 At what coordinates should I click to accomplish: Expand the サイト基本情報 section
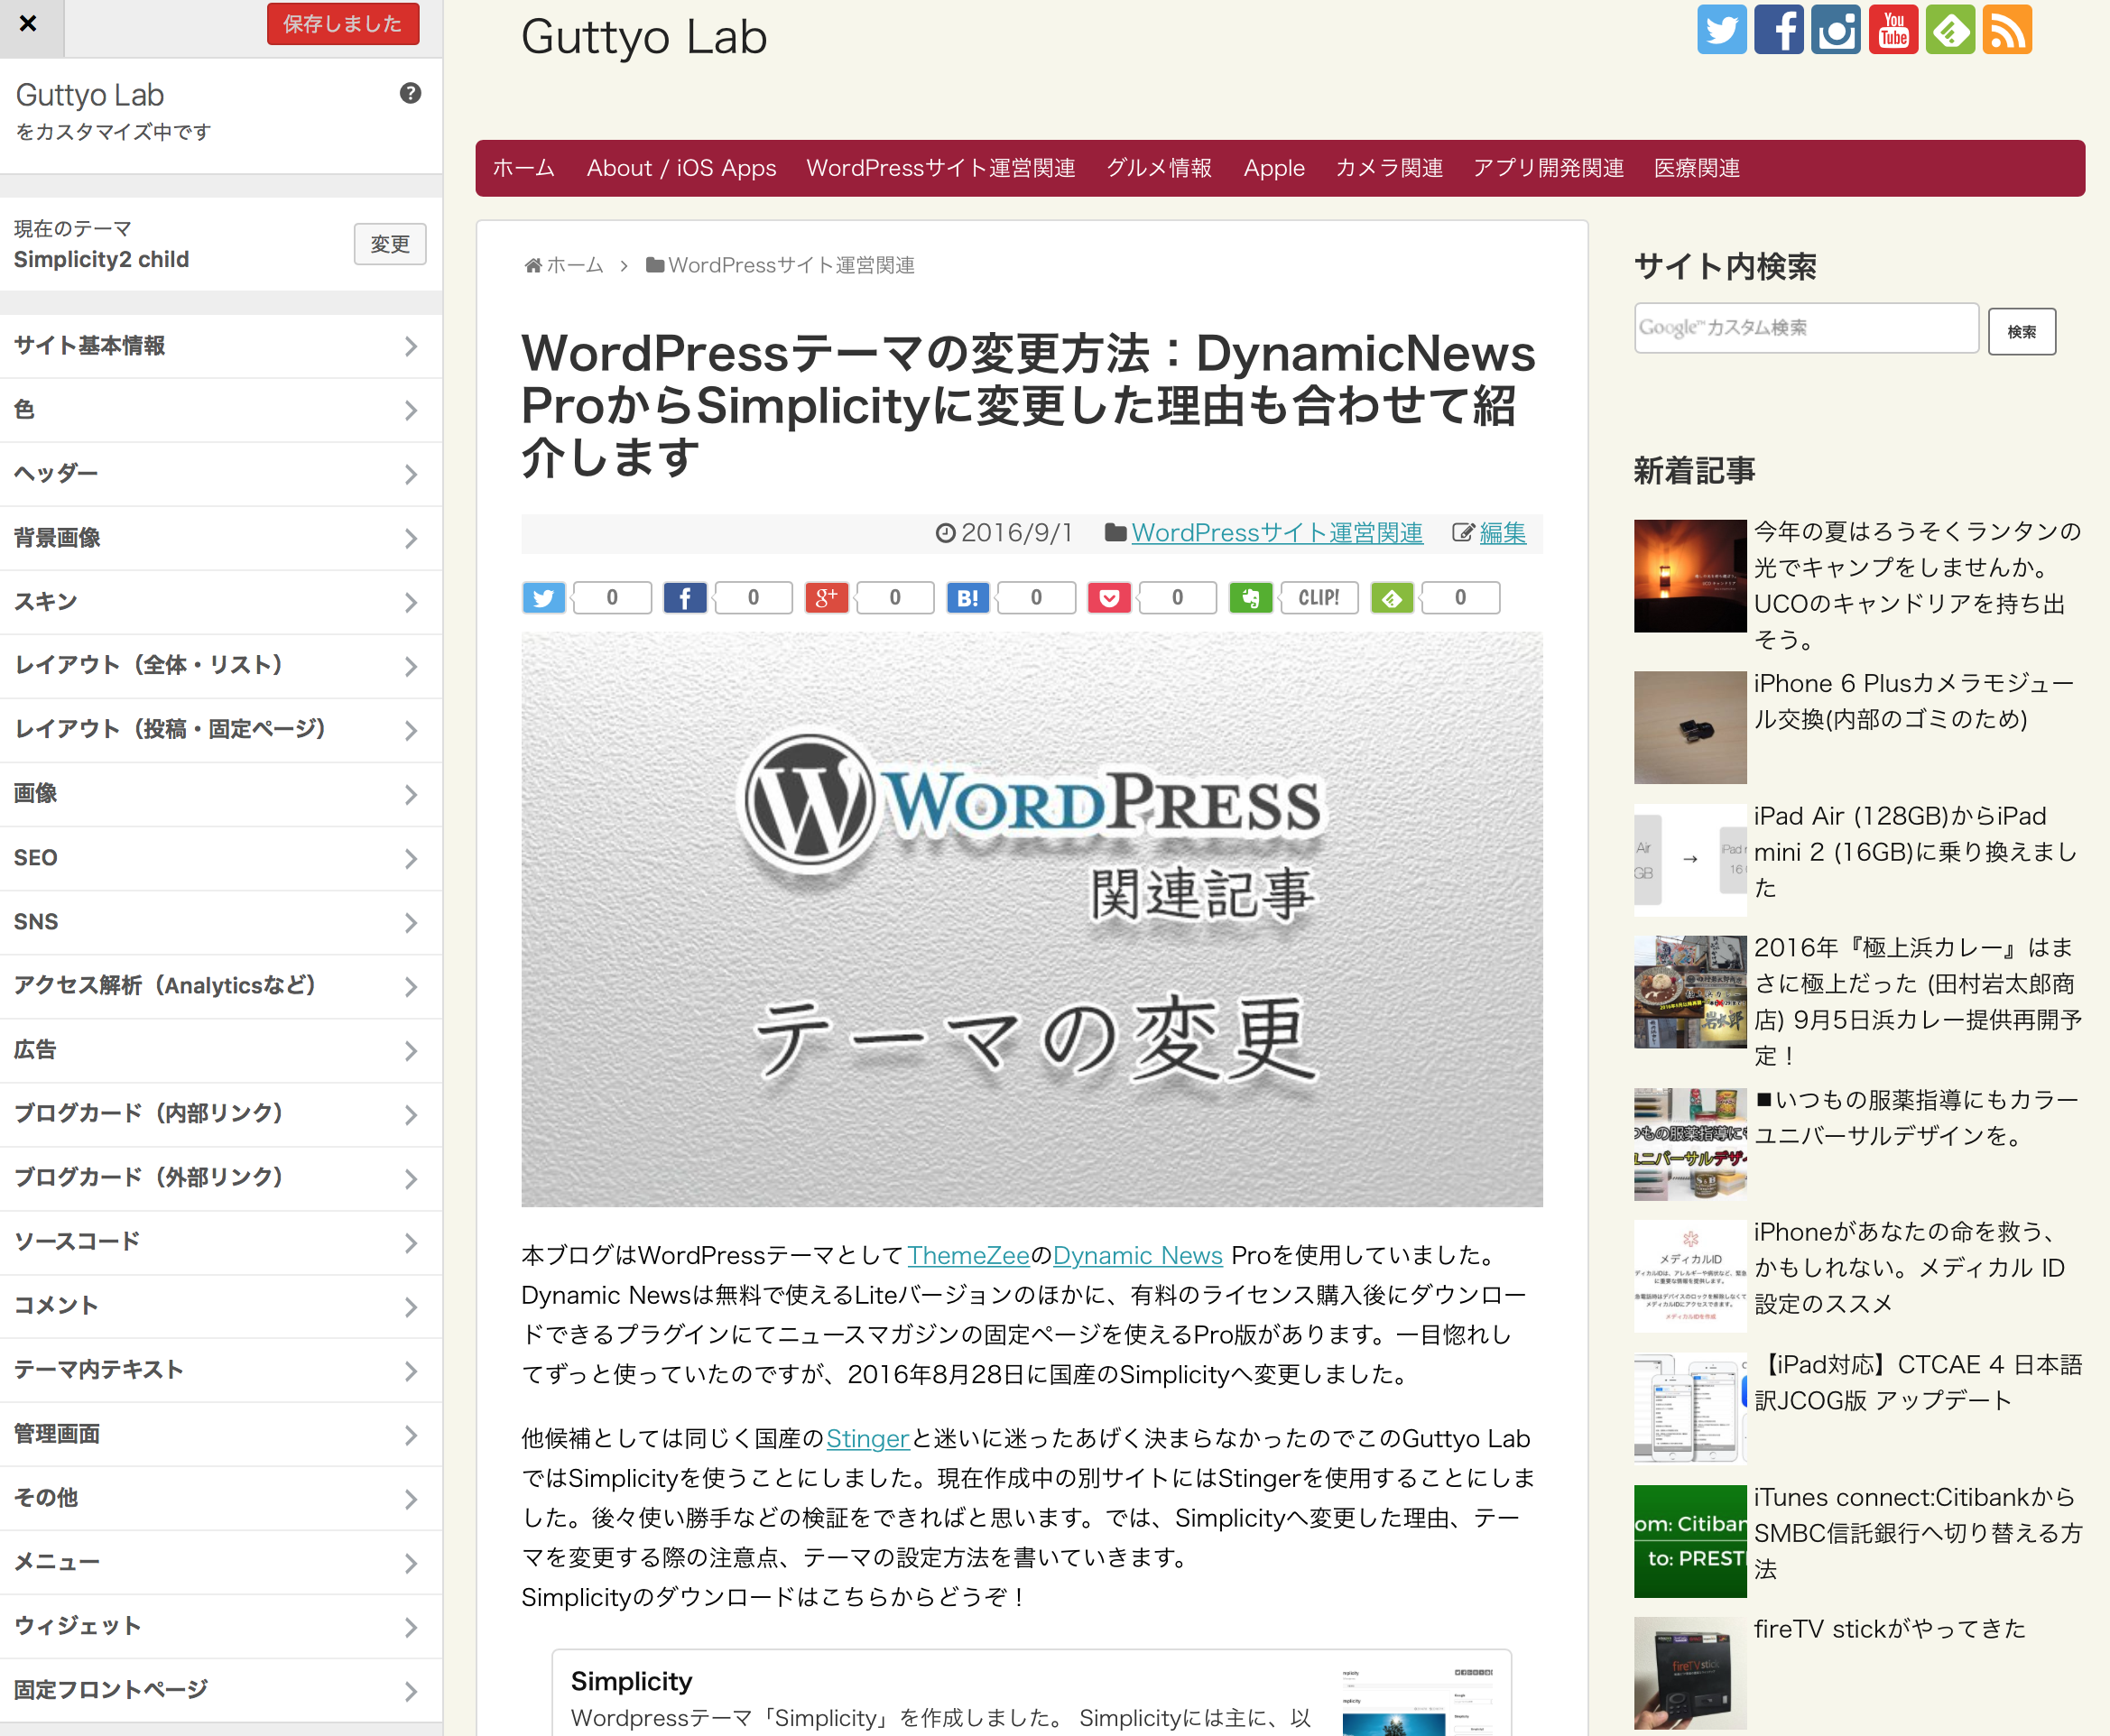tap(221, 346)
